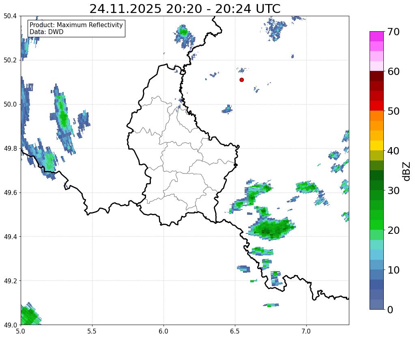The height and width of the screenshot is (338, 415).
Task: Click the longitude axis label 7.0
Action: pos(306,331)
